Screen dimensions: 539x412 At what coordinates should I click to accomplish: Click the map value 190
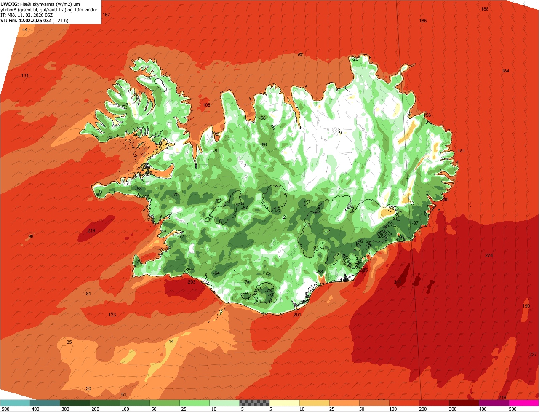click(x=526, y=306)
